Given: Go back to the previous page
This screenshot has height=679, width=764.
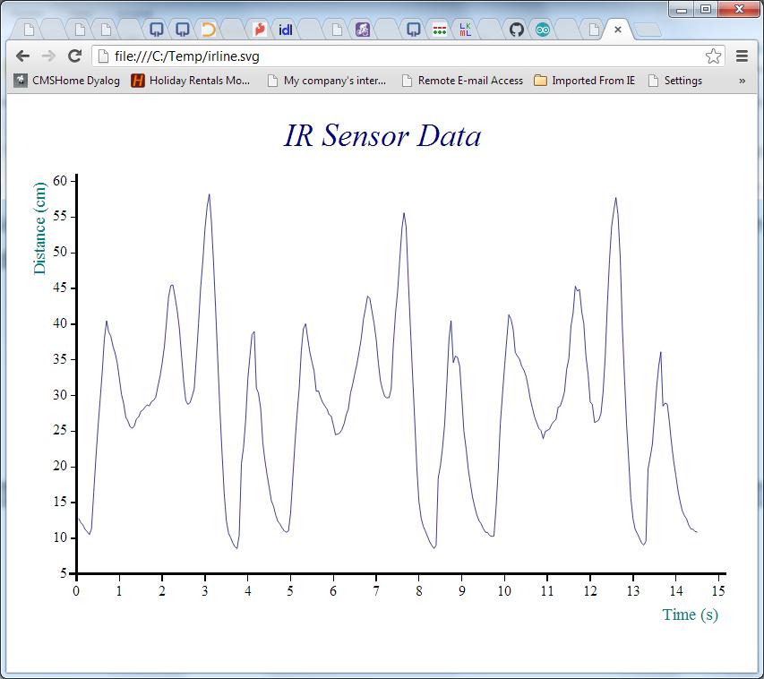Looking at the screenshot, I should (x=22, y=56).
